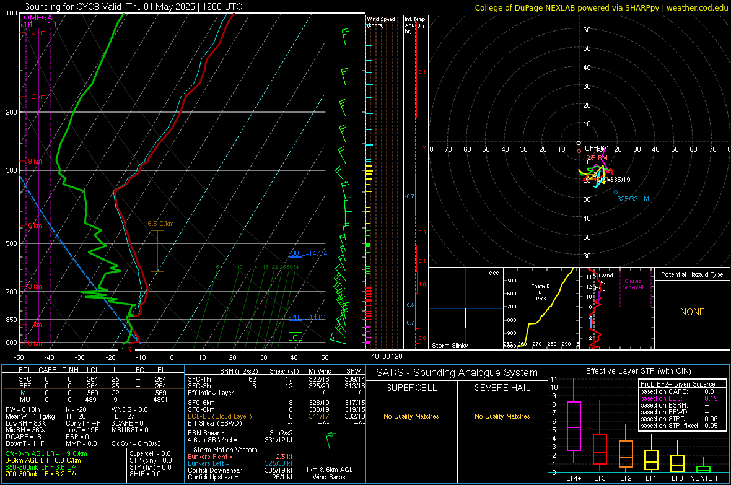
Task: Click the Storm Slinky panel
Action: click(466, 308)
